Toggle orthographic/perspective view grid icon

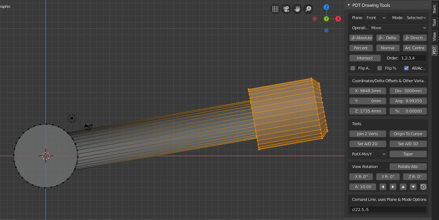(x=275, y=9)
